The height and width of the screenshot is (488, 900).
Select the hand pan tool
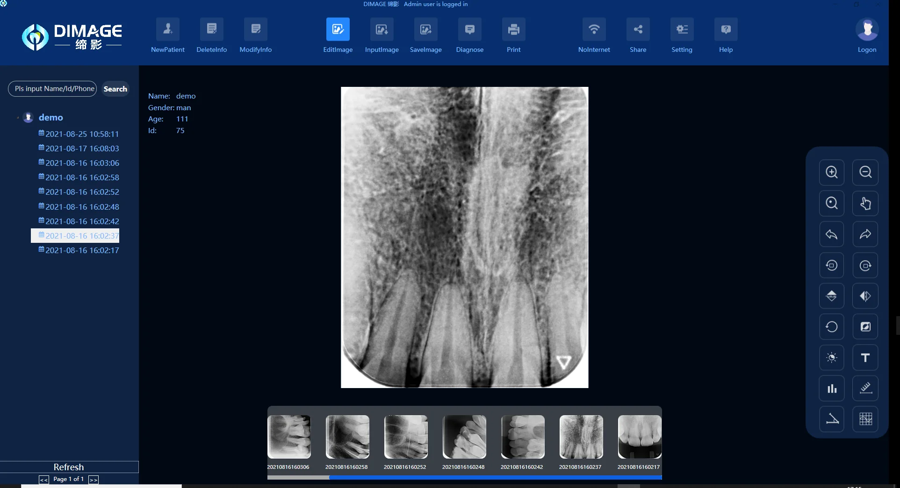(x=865, y=203)
